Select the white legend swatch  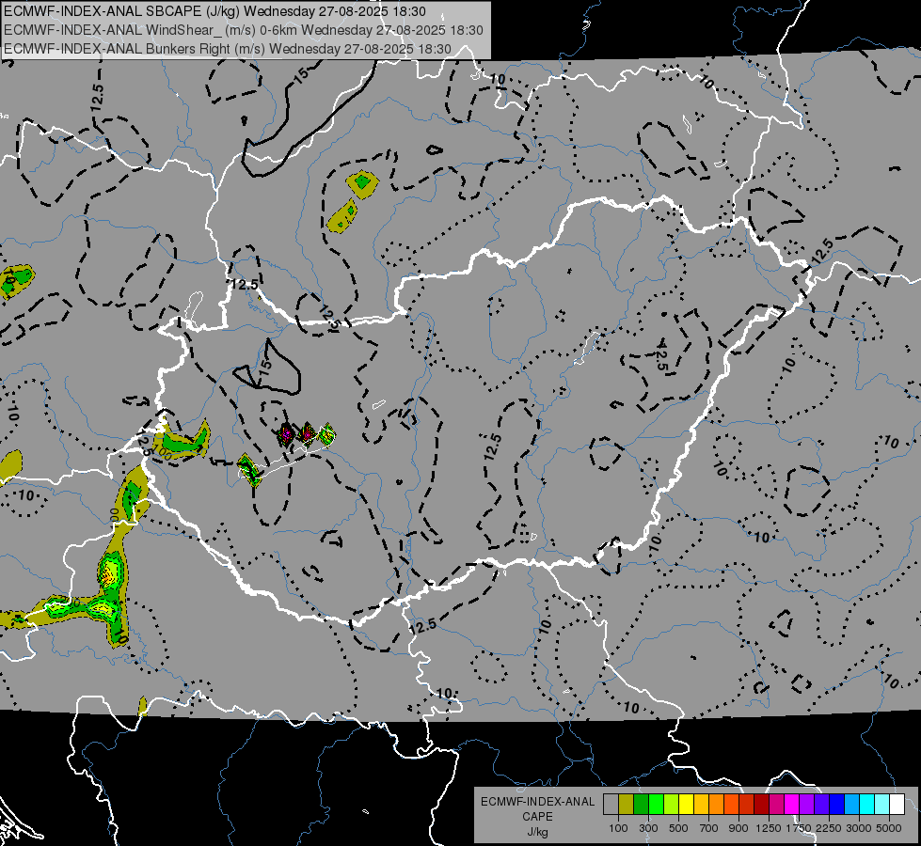pos(897,805)
